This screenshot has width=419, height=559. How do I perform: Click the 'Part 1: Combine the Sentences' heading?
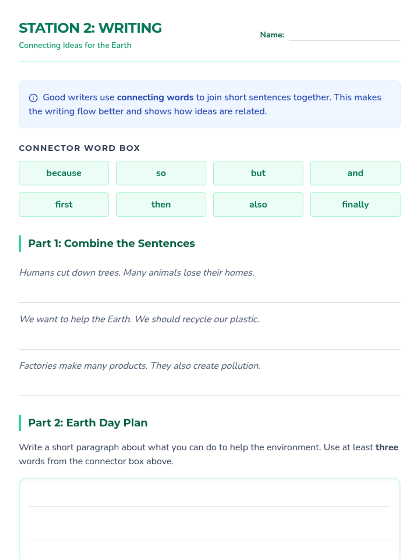[111, 243]
